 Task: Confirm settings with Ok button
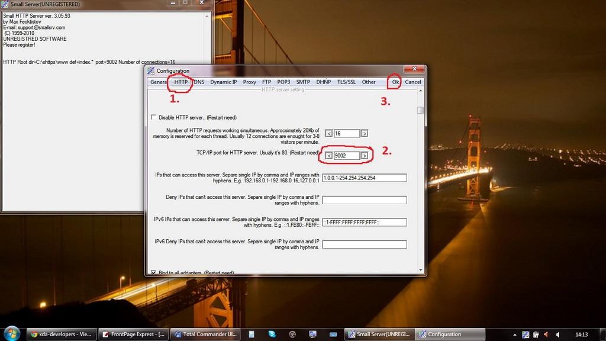395,82
